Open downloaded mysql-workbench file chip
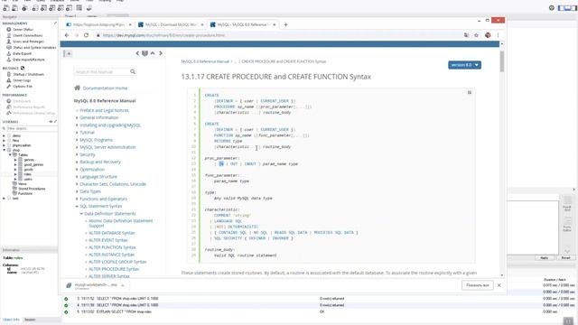The width and height of the screenshot is (578, 325). click(96, 285)
